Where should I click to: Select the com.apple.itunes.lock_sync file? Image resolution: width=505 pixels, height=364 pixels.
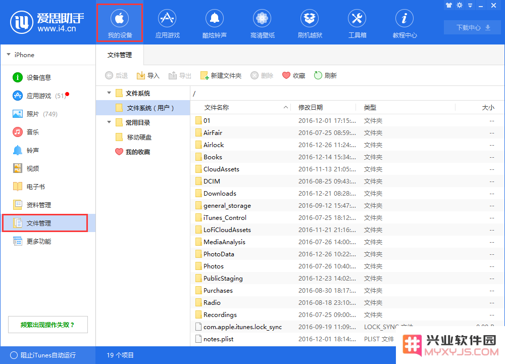click(346, 327)
